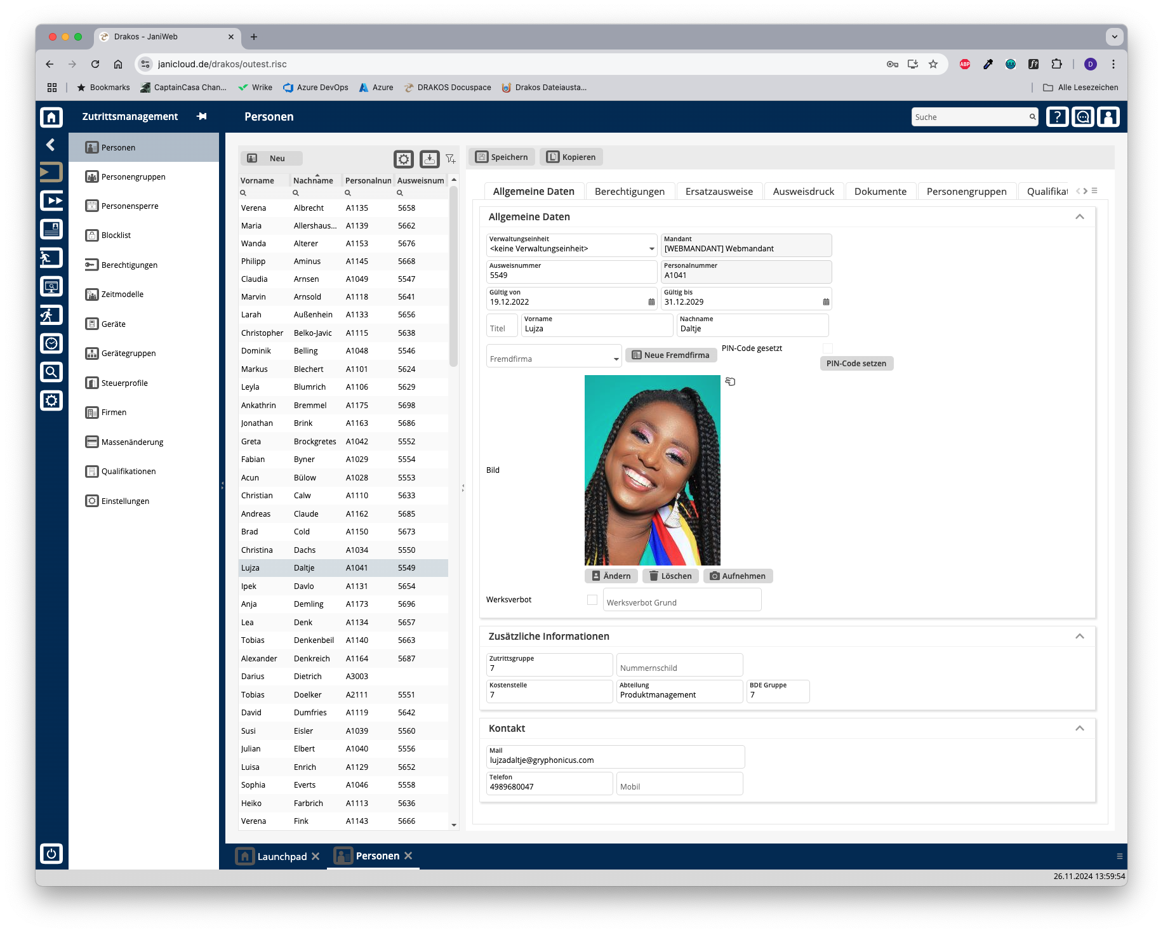Click Ändern below the photo
Image resolution: width=1163 pixels, height=933 pixels.
pyautogui.click(x=611, y=576)
